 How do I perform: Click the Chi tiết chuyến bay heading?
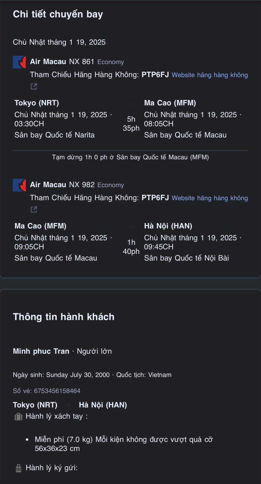[58, 14]
